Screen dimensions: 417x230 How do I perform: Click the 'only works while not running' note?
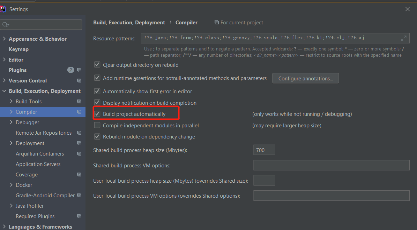[302, 114]
